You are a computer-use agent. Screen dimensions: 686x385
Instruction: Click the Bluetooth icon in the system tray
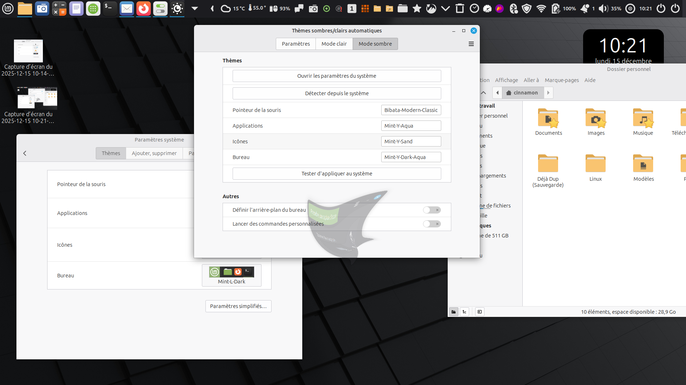513,9
